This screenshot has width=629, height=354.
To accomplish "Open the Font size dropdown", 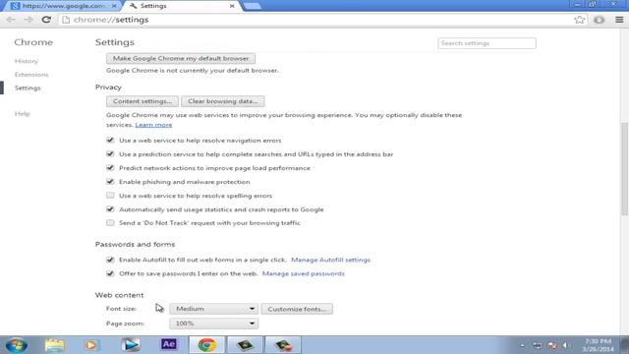I will point(214,309).
